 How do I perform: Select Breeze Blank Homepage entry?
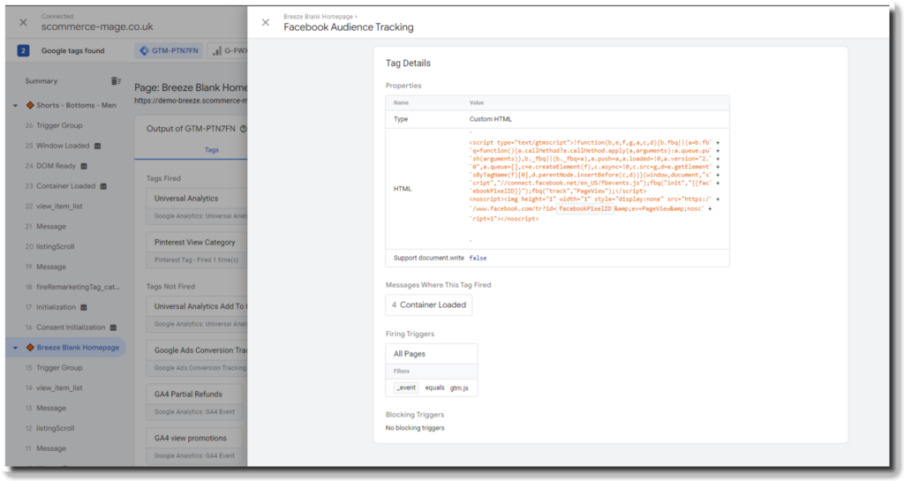point(78,348)
